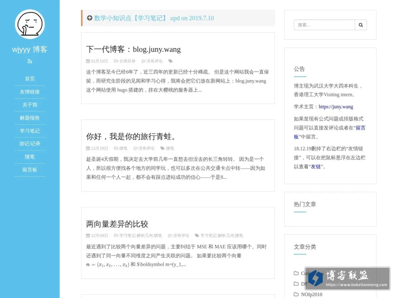Click excerpt text starting 这个博客至今已经6年了
Image resolution: width=398 pixels, height=298 pixels.
(177, 81)
